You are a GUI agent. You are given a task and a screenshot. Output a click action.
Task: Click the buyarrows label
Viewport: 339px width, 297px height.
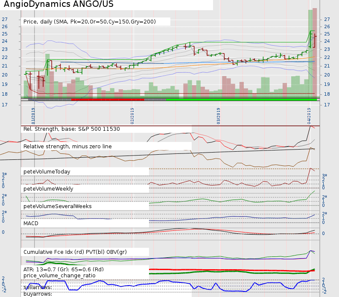(38, 294)
